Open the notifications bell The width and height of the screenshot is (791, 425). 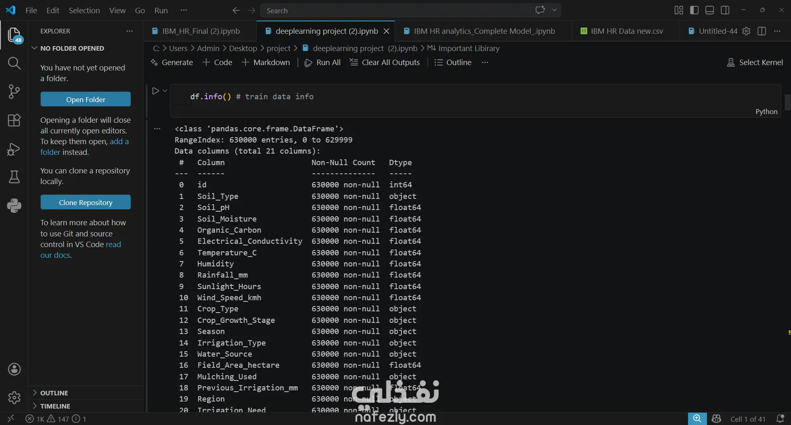(x=780, y=419)
